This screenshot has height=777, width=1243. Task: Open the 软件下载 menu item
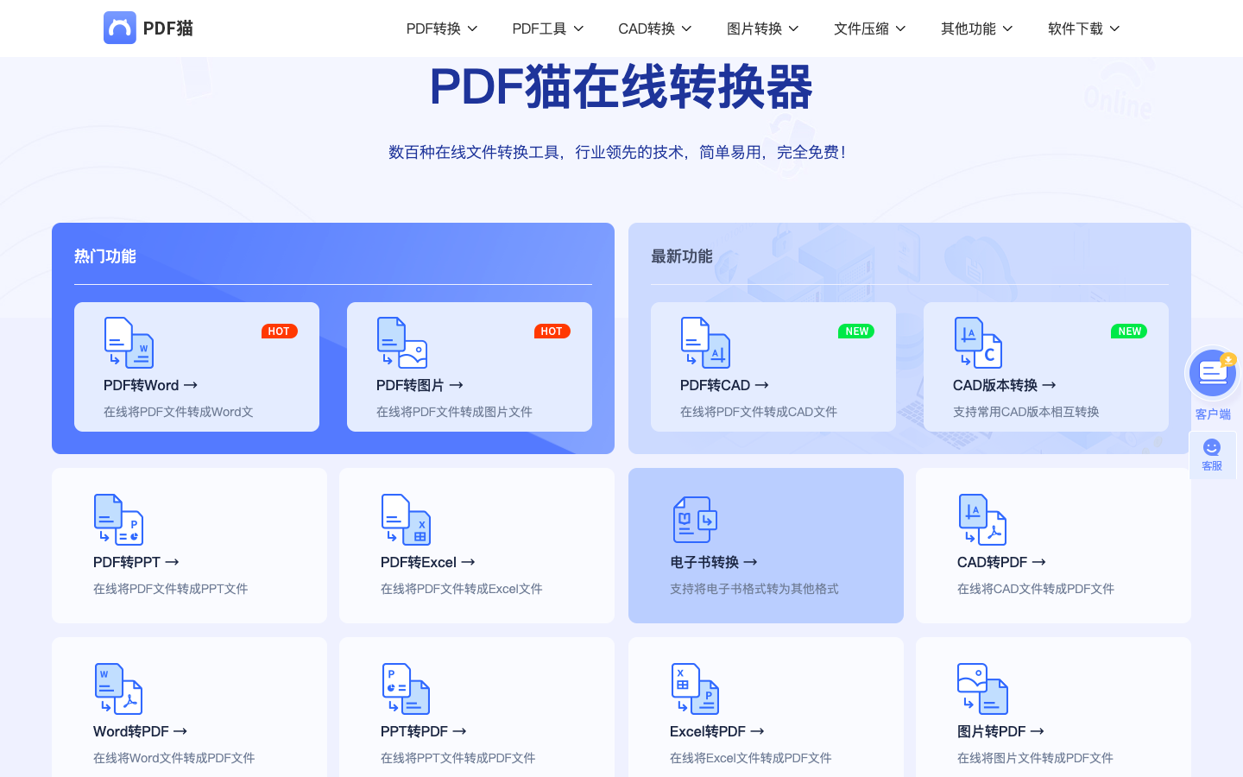point(1082,28)
